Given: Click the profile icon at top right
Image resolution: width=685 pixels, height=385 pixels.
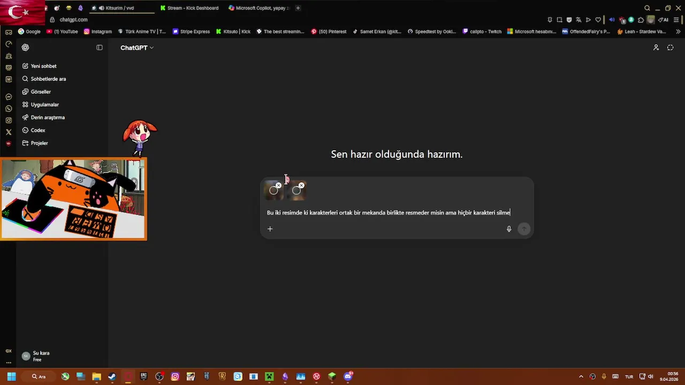Looking at the screenshot, I should click(656, 48).
